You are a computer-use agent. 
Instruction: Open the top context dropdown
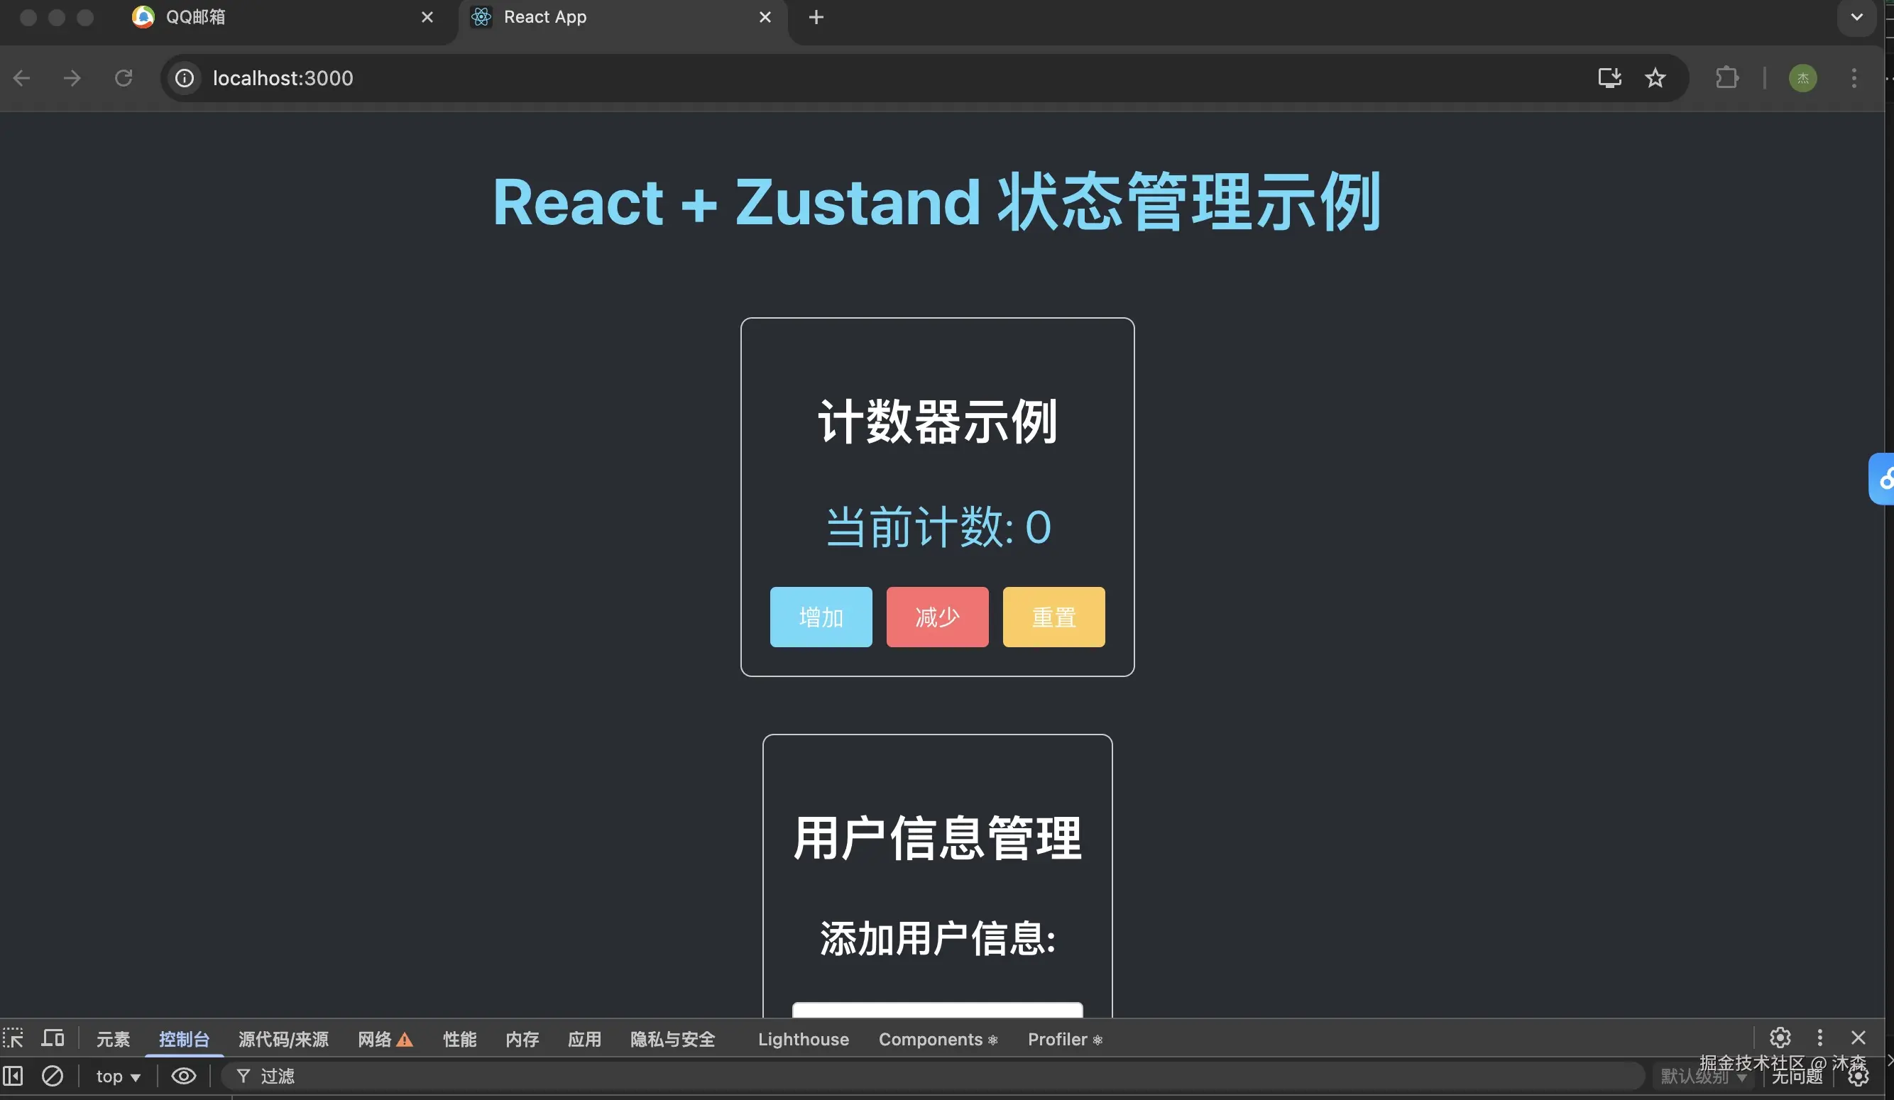[x=118, y=1076]
